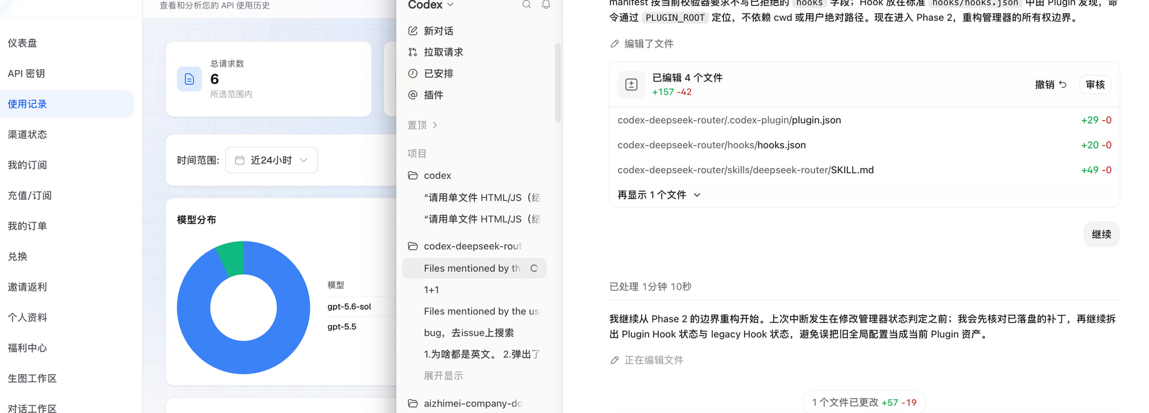
Task: Click the pull request branch icon
Action: (x=412, y=52)
